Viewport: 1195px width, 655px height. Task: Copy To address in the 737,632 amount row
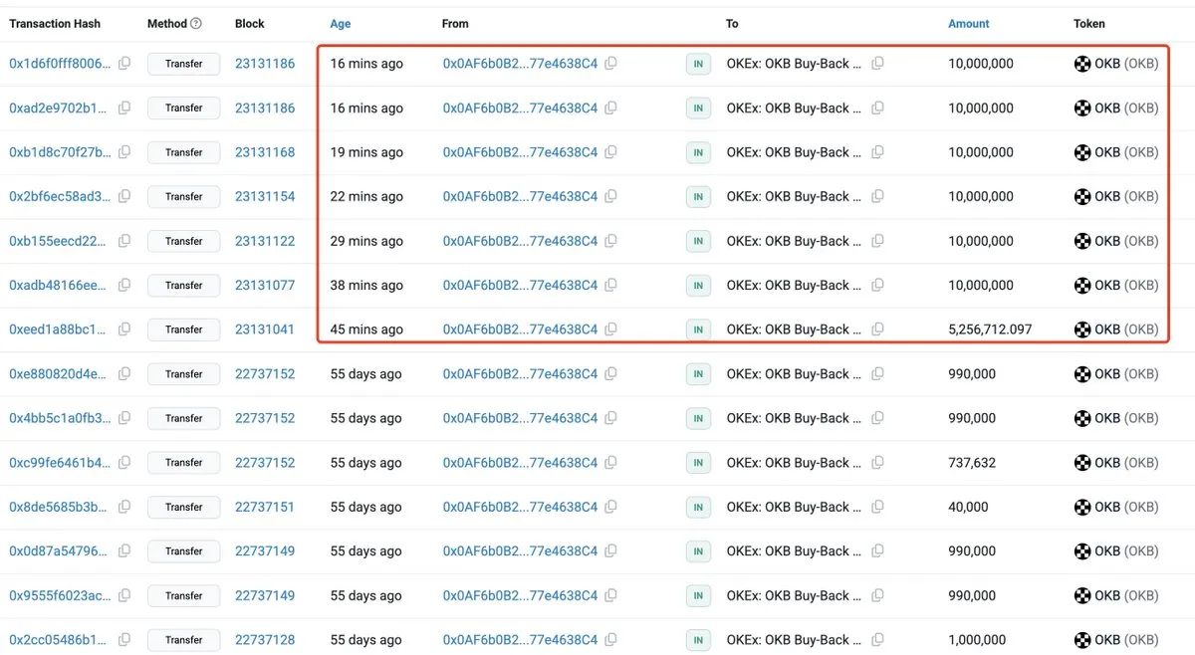(x=877, y=463)
